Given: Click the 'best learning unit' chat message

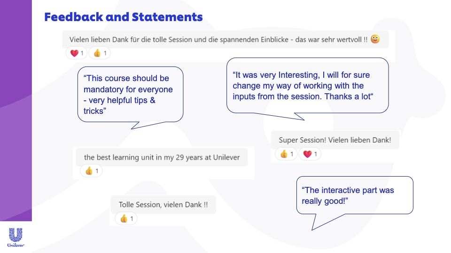Looking at the screenshot, I should [x=161, y=157].
